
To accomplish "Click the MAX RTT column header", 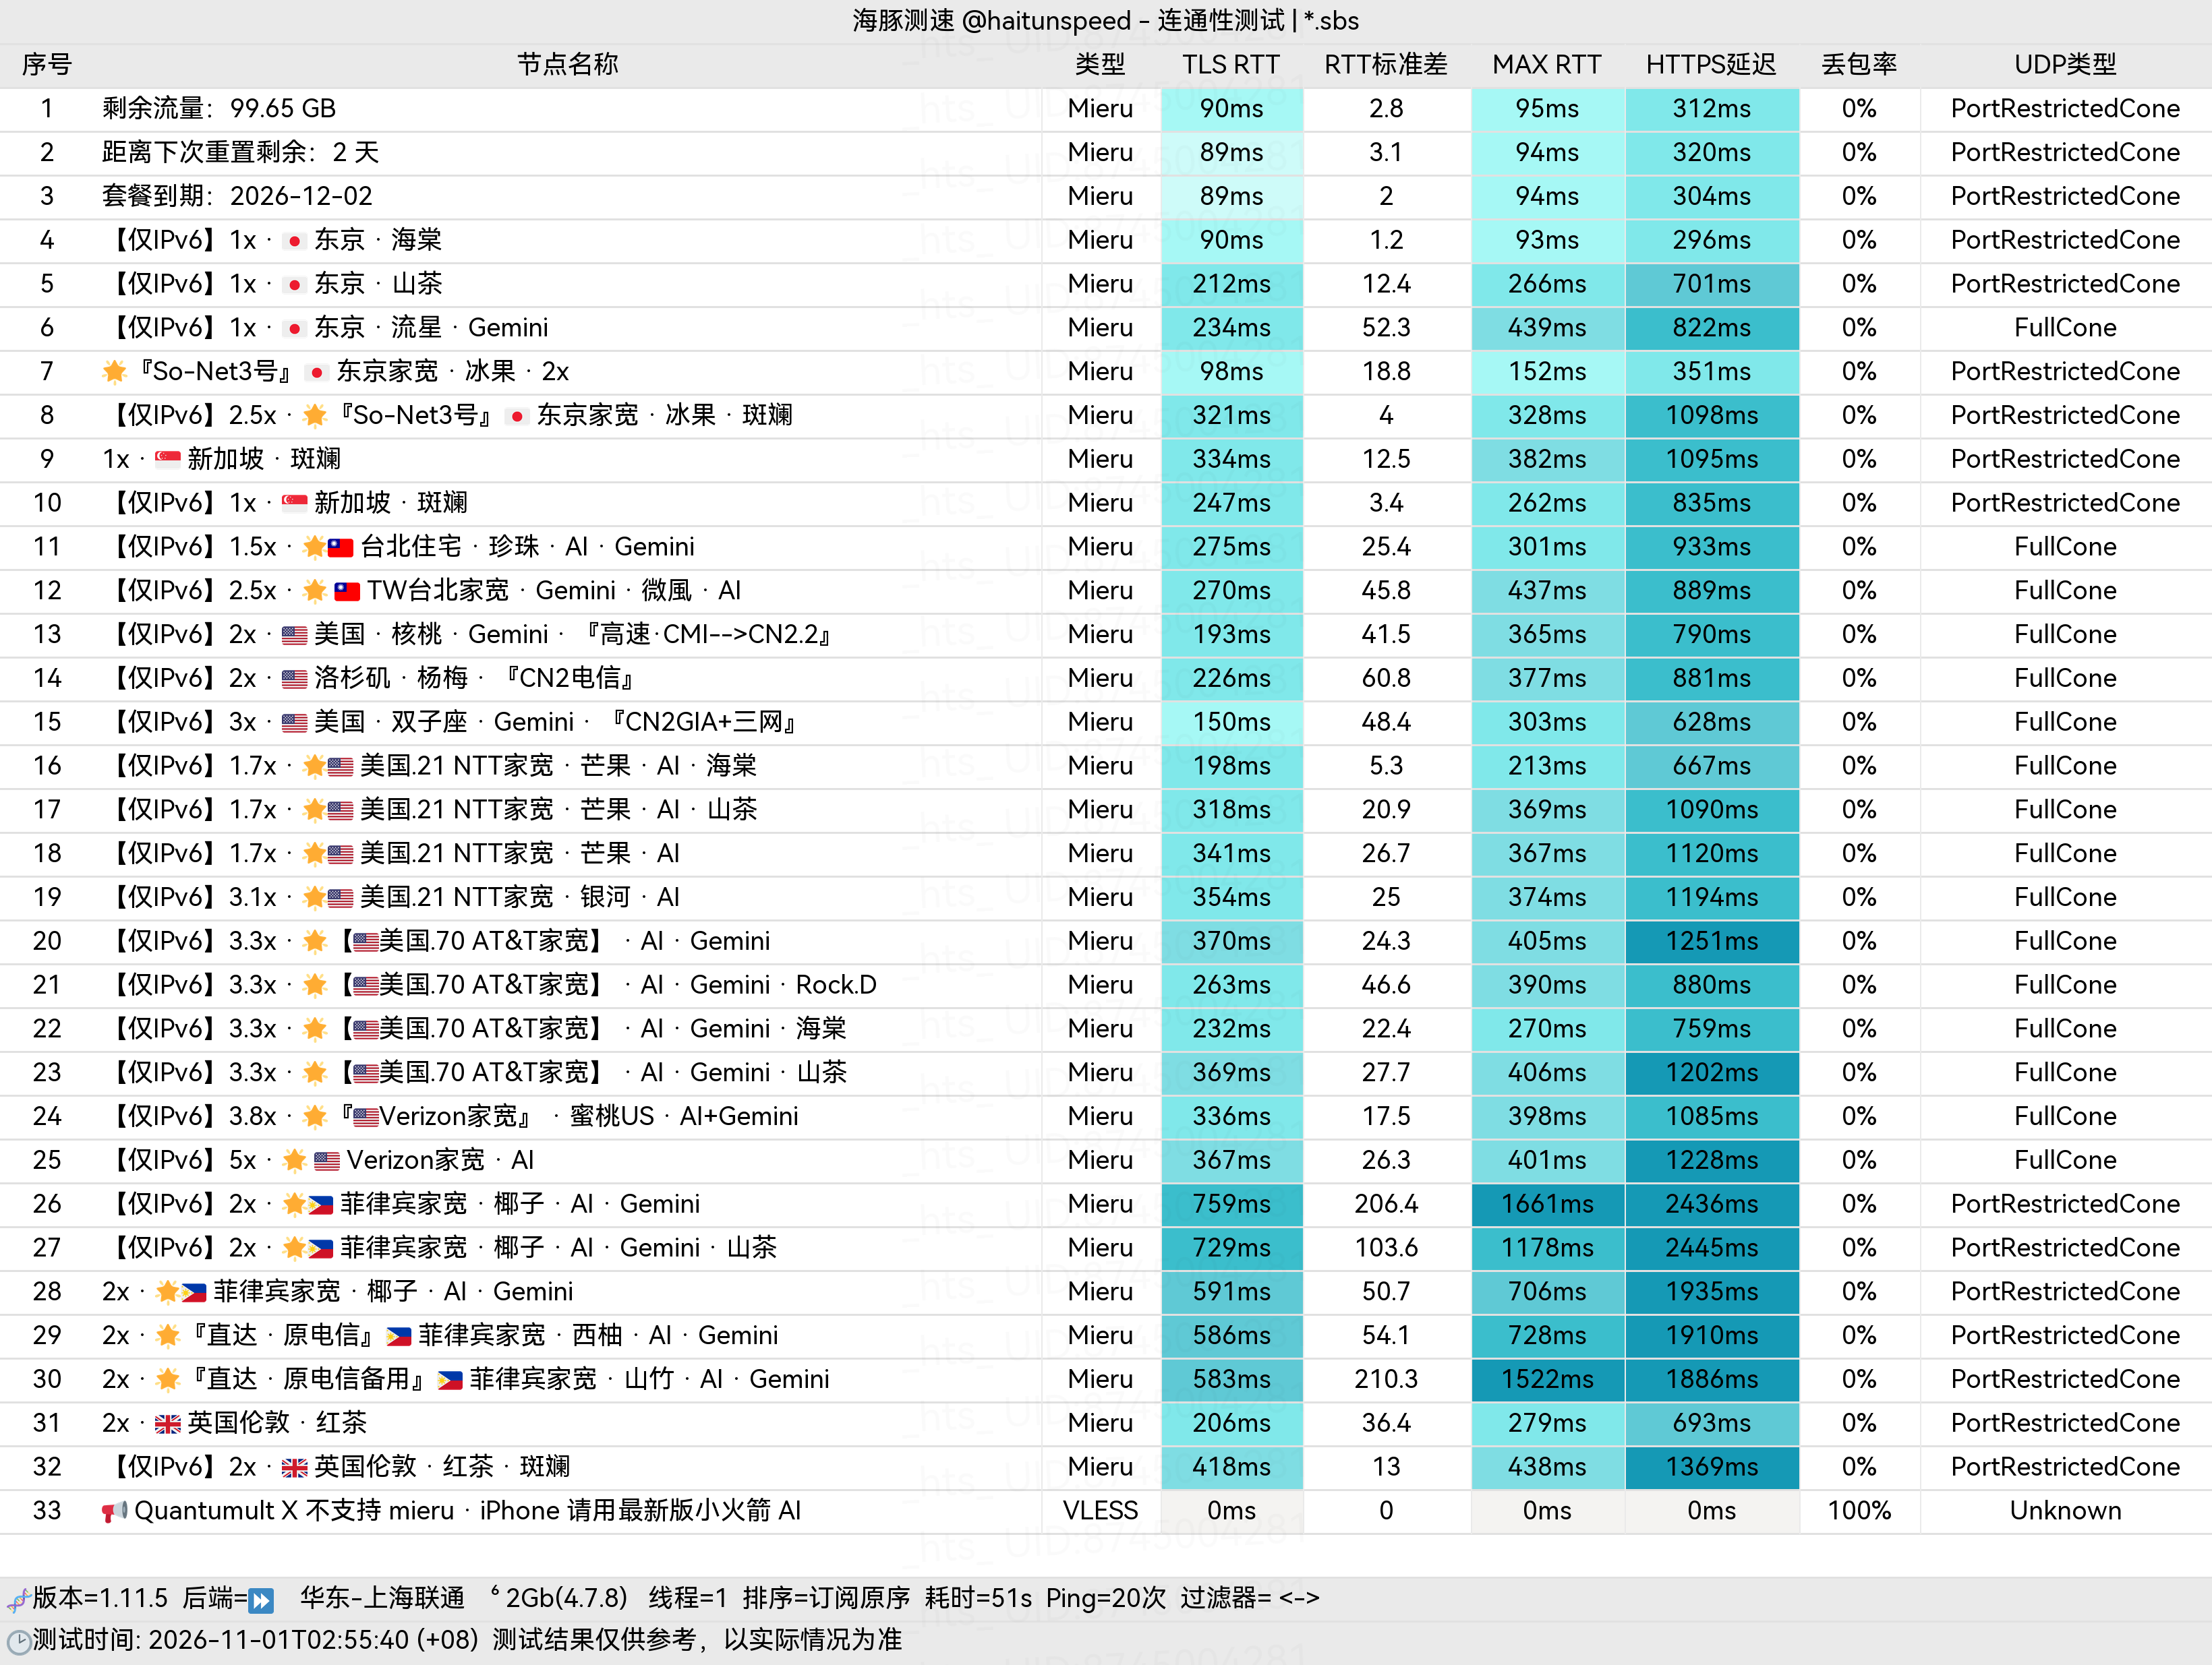I will [1547, 65].
